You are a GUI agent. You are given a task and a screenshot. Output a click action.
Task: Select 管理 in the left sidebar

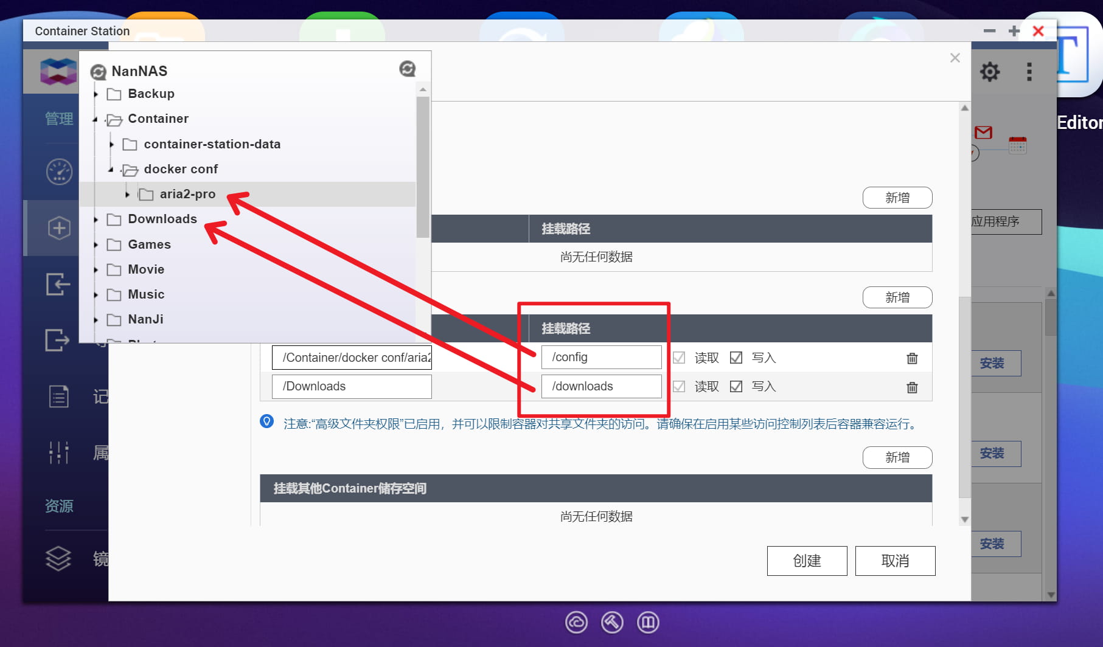tap(60, 119)
